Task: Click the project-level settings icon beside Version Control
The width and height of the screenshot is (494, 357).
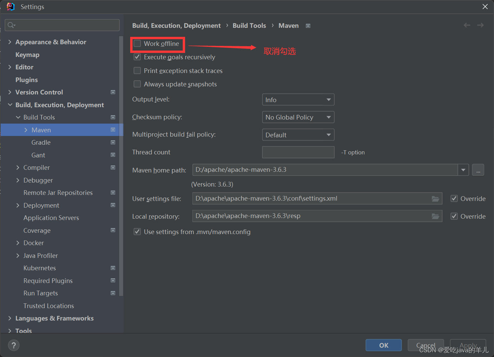Action: coord(113,92)
